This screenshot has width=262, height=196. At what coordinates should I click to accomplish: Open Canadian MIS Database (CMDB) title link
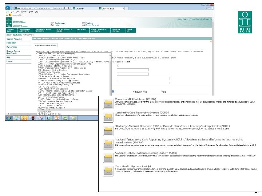tap(135, 99)
